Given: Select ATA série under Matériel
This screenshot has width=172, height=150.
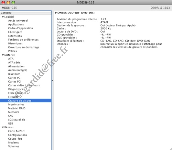Looking at the screenshot, I should click(x=14, y=63).
